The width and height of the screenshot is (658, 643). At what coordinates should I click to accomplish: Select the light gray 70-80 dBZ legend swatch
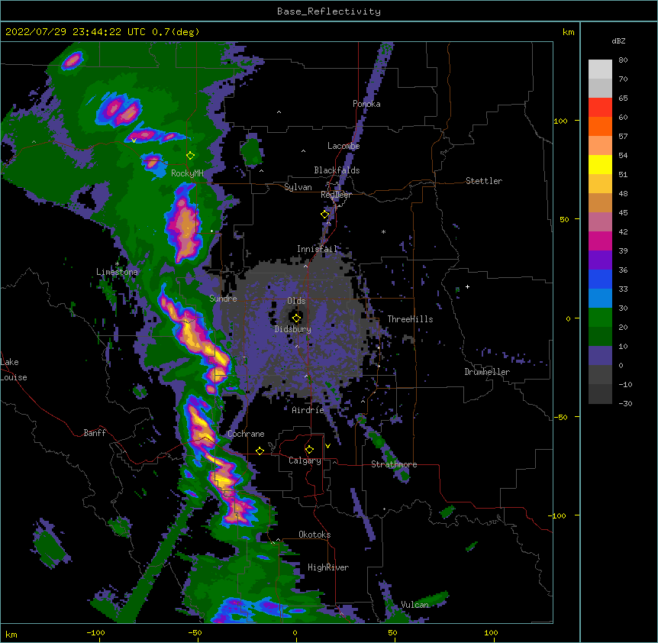[x=600, y=69]
